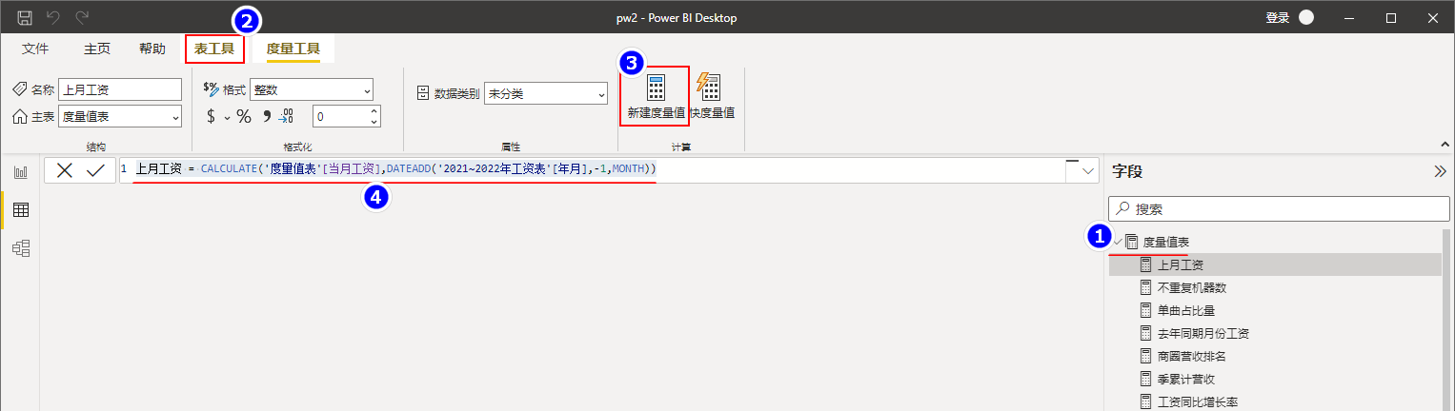
Task: Click the 新建度量值 calculator icon
Action: click(656, 88)
